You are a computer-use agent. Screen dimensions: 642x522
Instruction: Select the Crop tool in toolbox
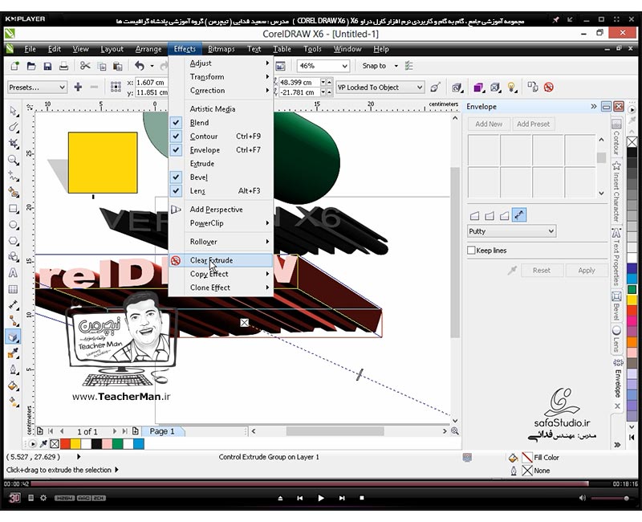tap(14, 143)
